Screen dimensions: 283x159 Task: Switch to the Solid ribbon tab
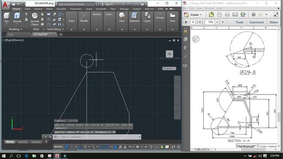27,9
